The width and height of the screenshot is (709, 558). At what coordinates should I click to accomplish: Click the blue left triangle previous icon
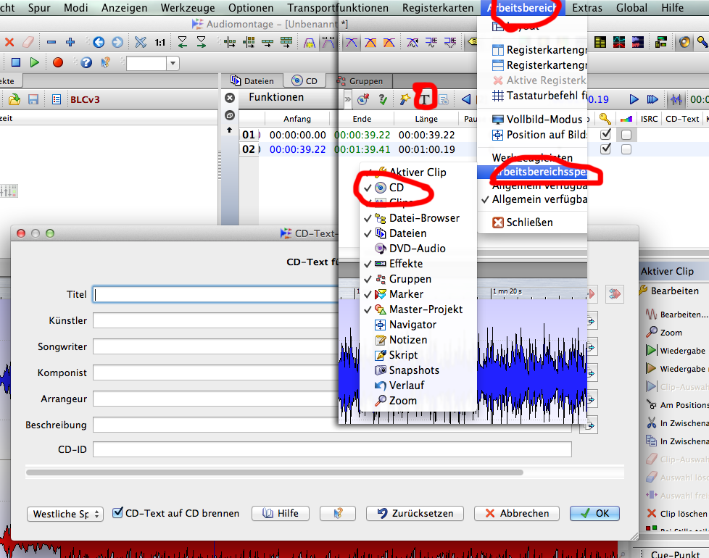pyautogui.click(x=466, y=99)
